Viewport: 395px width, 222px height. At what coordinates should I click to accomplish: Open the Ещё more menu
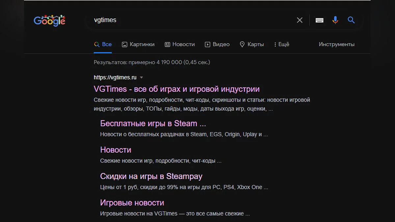[281, 44]
